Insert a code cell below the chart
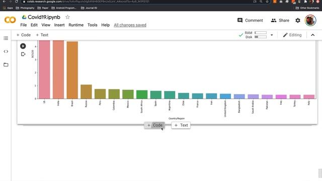322x181 pixels. tap(154, 125)
